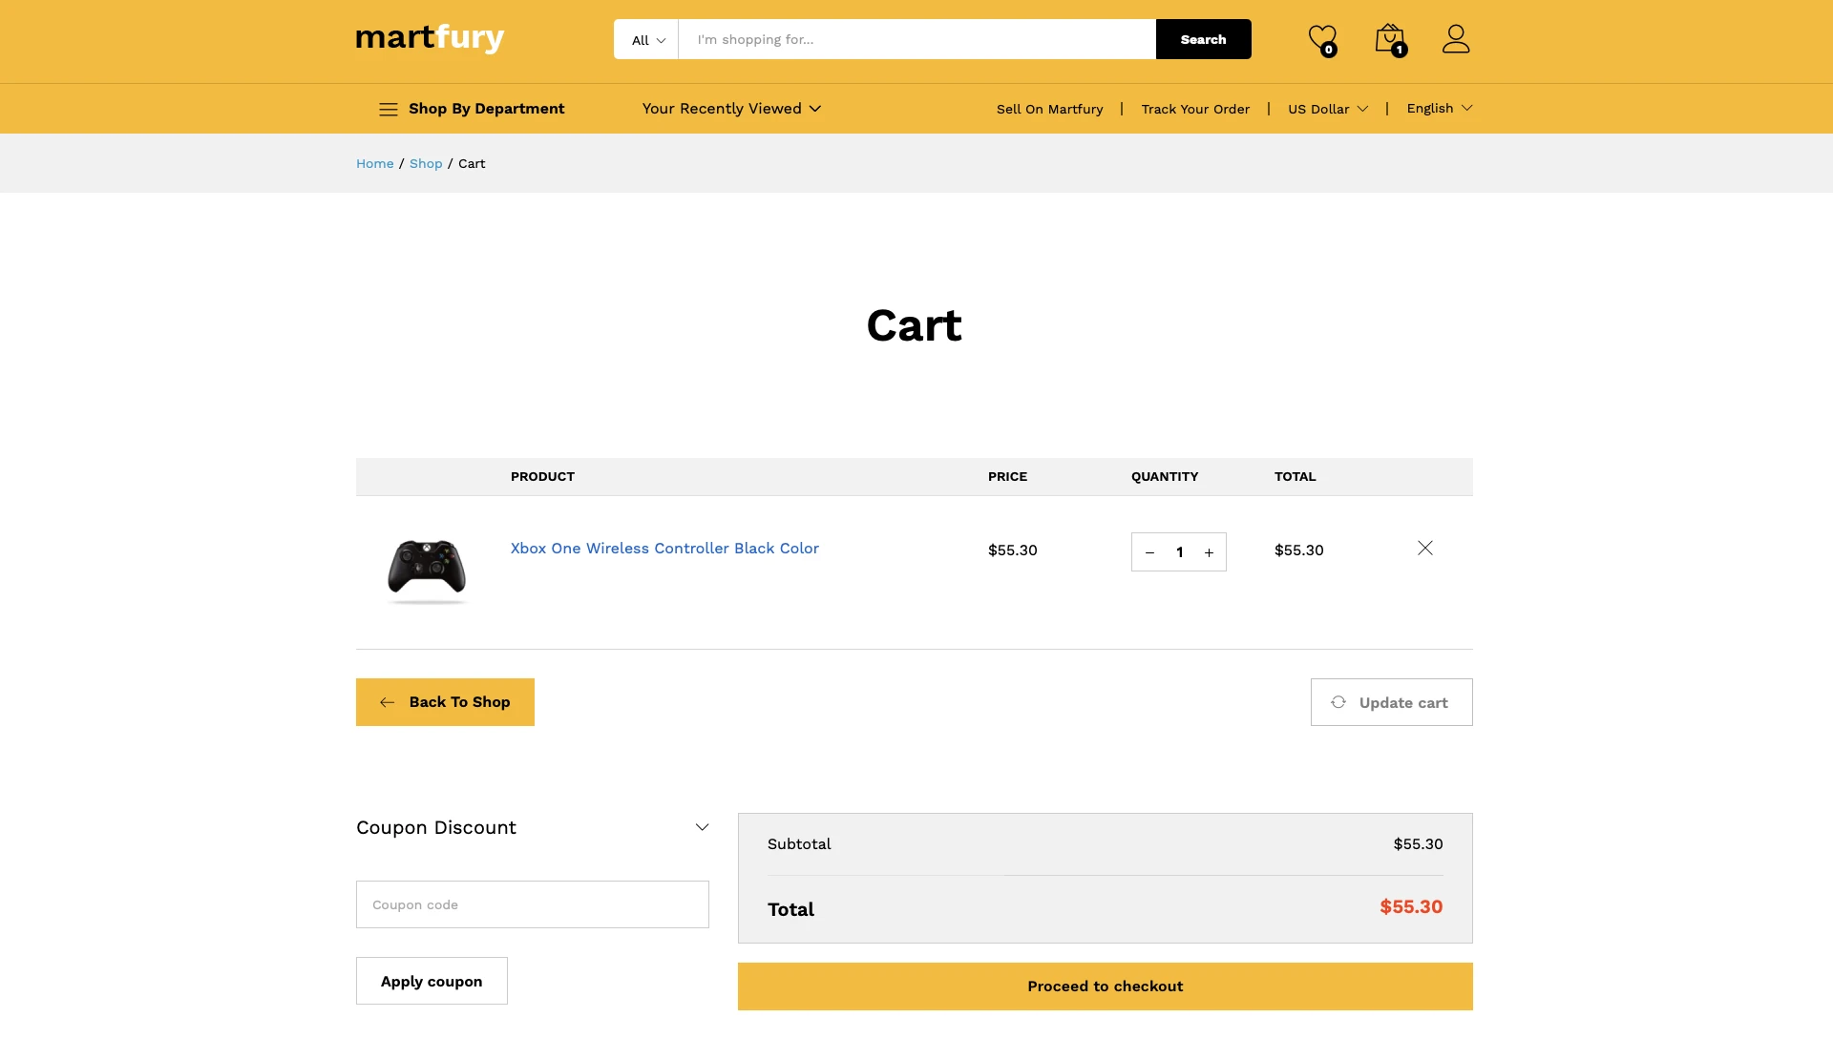Open Your Recently Viewed dropdown

pos(731,109)
